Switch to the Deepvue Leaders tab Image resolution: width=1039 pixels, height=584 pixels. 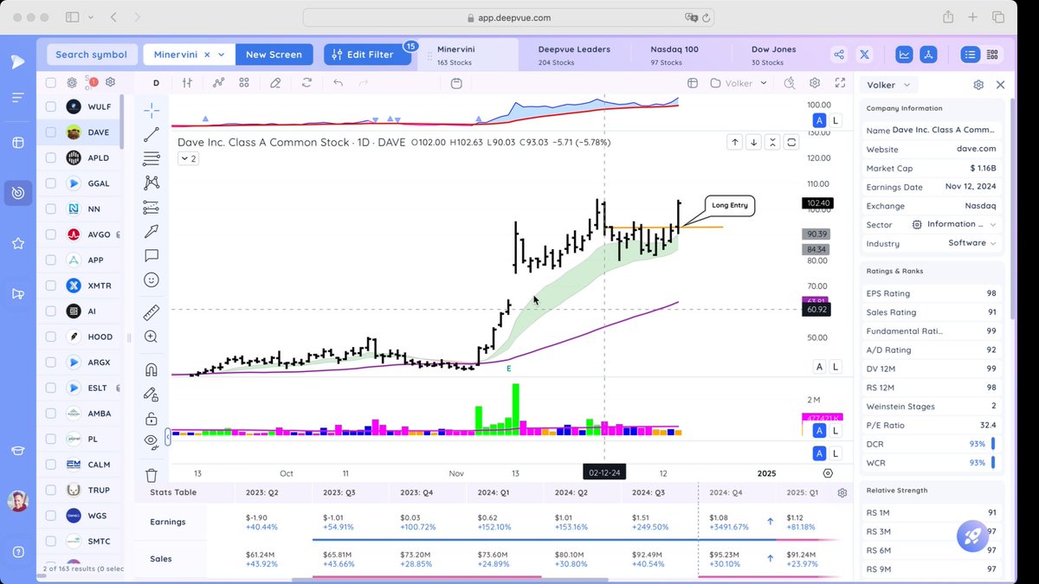574,55
